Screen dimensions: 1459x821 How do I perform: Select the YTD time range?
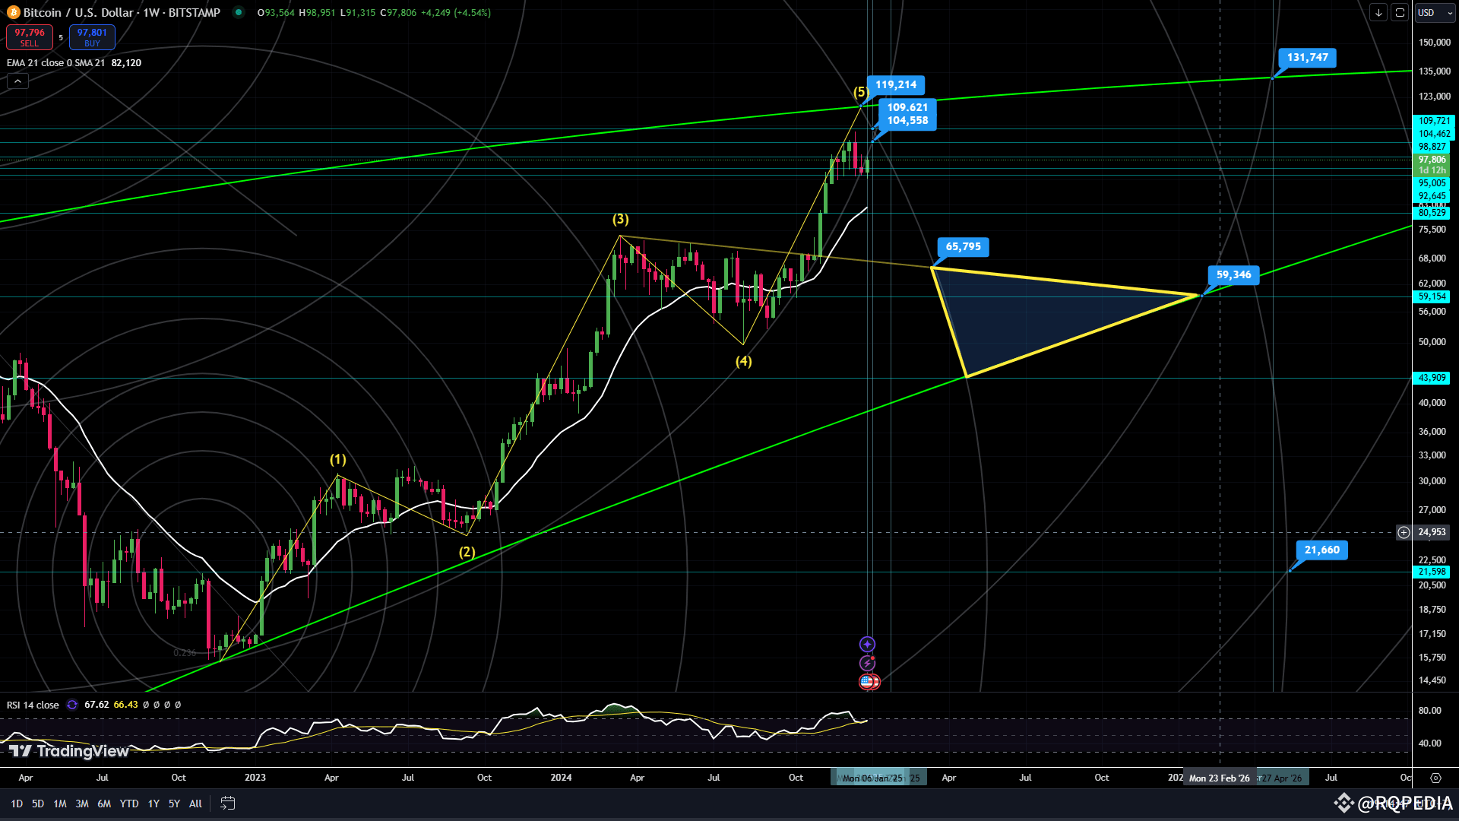[129, 804]
